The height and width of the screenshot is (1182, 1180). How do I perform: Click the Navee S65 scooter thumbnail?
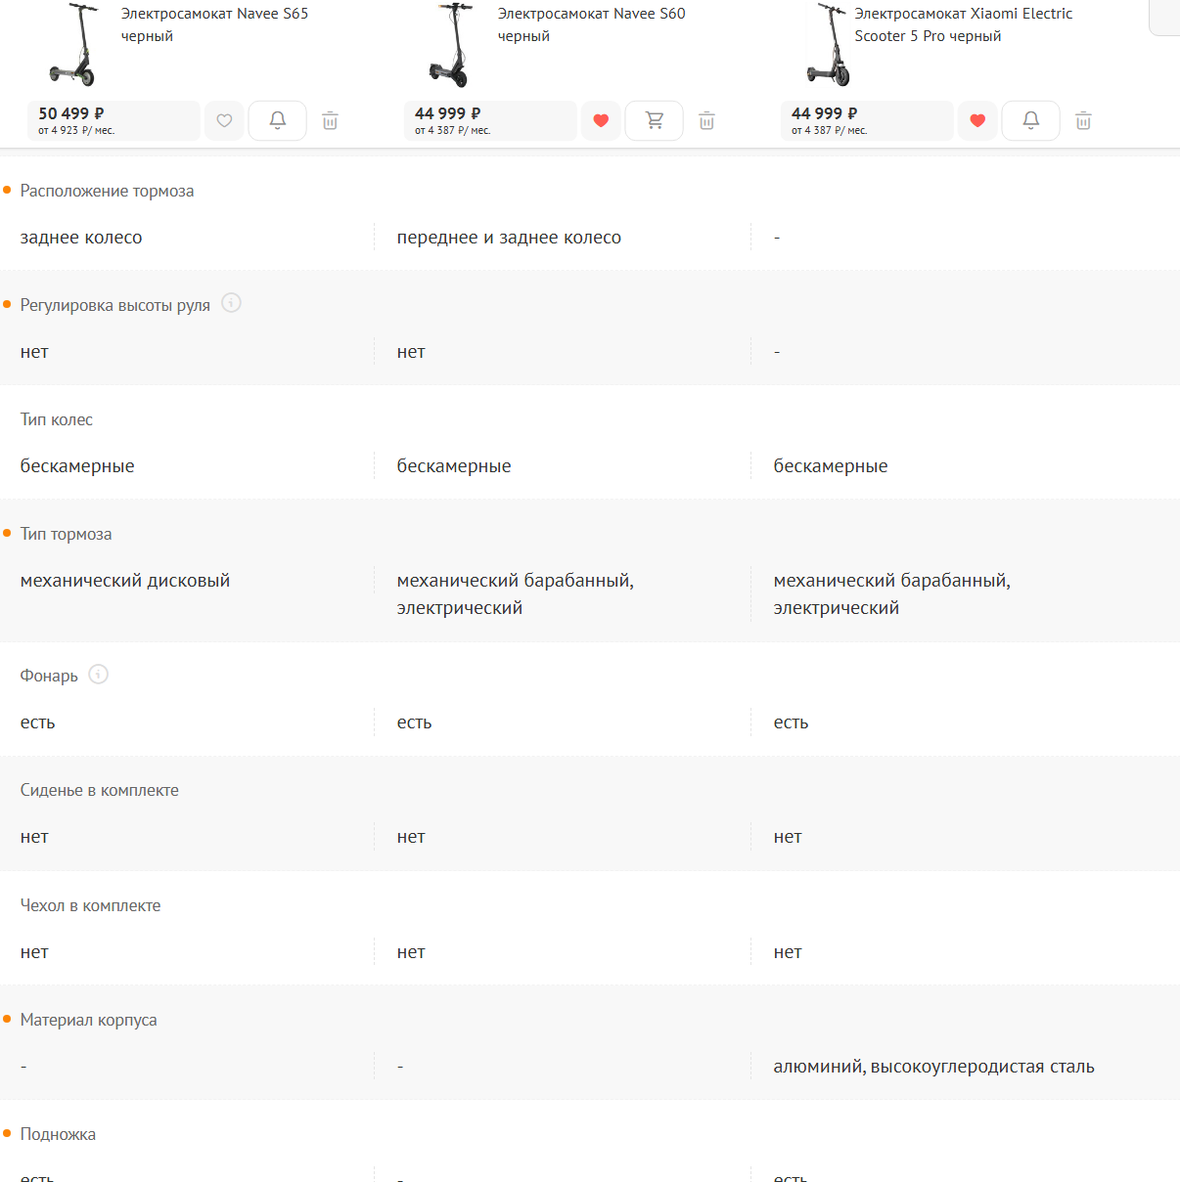click(x=74, y=45)
